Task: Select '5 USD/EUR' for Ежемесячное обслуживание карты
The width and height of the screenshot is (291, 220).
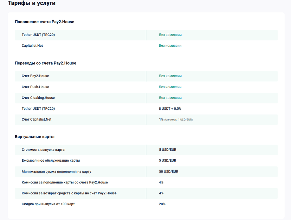Action: pyautogui.click(x=168, y=160)
